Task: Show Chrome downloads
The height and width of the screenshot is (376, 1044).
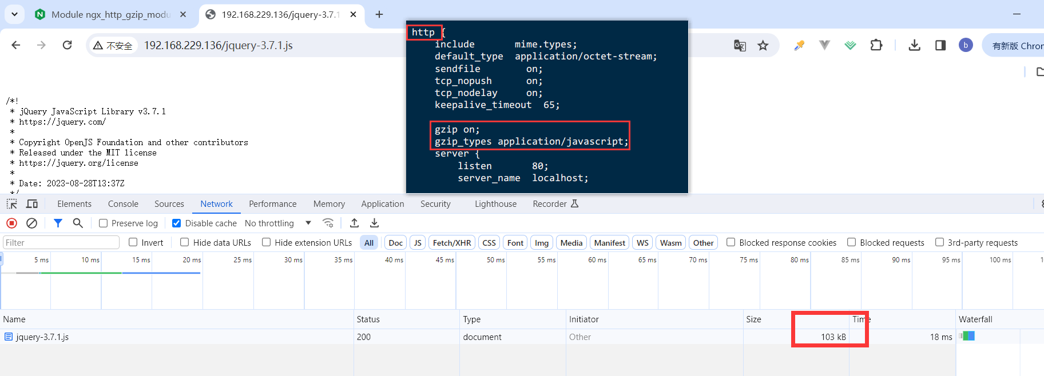Action: tap(915, 45)
